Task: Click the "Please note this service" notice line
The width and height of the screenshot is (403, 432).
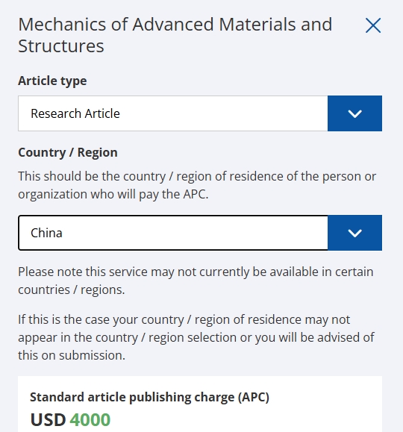Action: tap(196, 272)
